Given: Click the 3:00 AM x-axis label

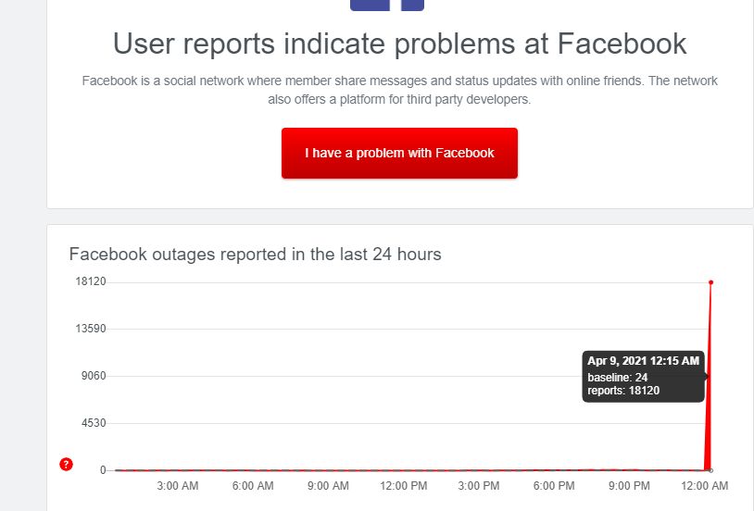Looking at the screenshot, I should coord(178,486).
